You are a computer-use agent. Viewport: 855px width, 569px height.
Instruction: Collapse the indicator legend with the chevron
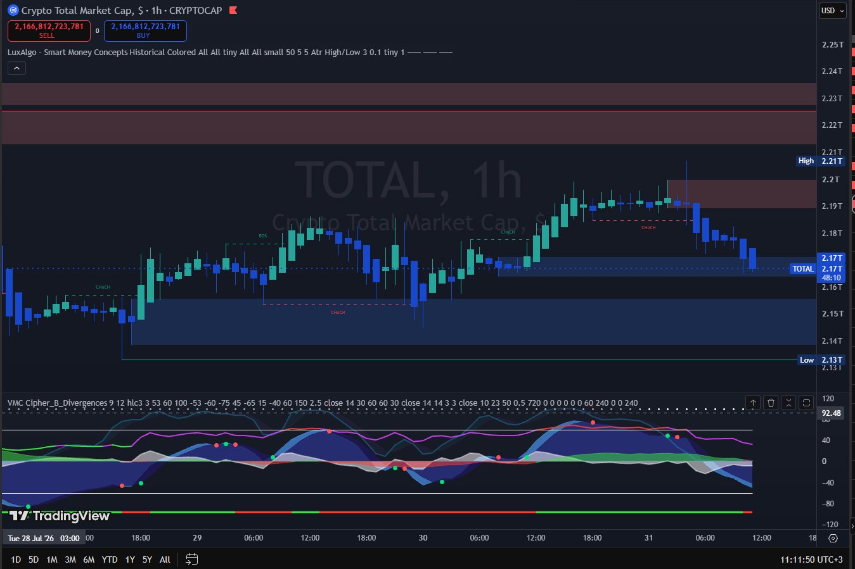(x=16, y=68)
